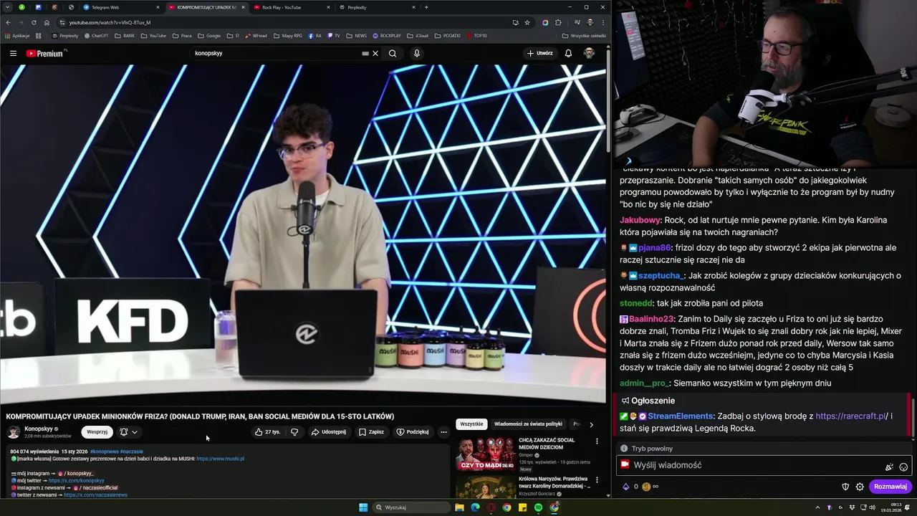The image size is (917, 516).
Task: Open options for CHCĄ ZAKAZAĆ SOCIAL MEDIÓW video
Action: click(597, 441)
